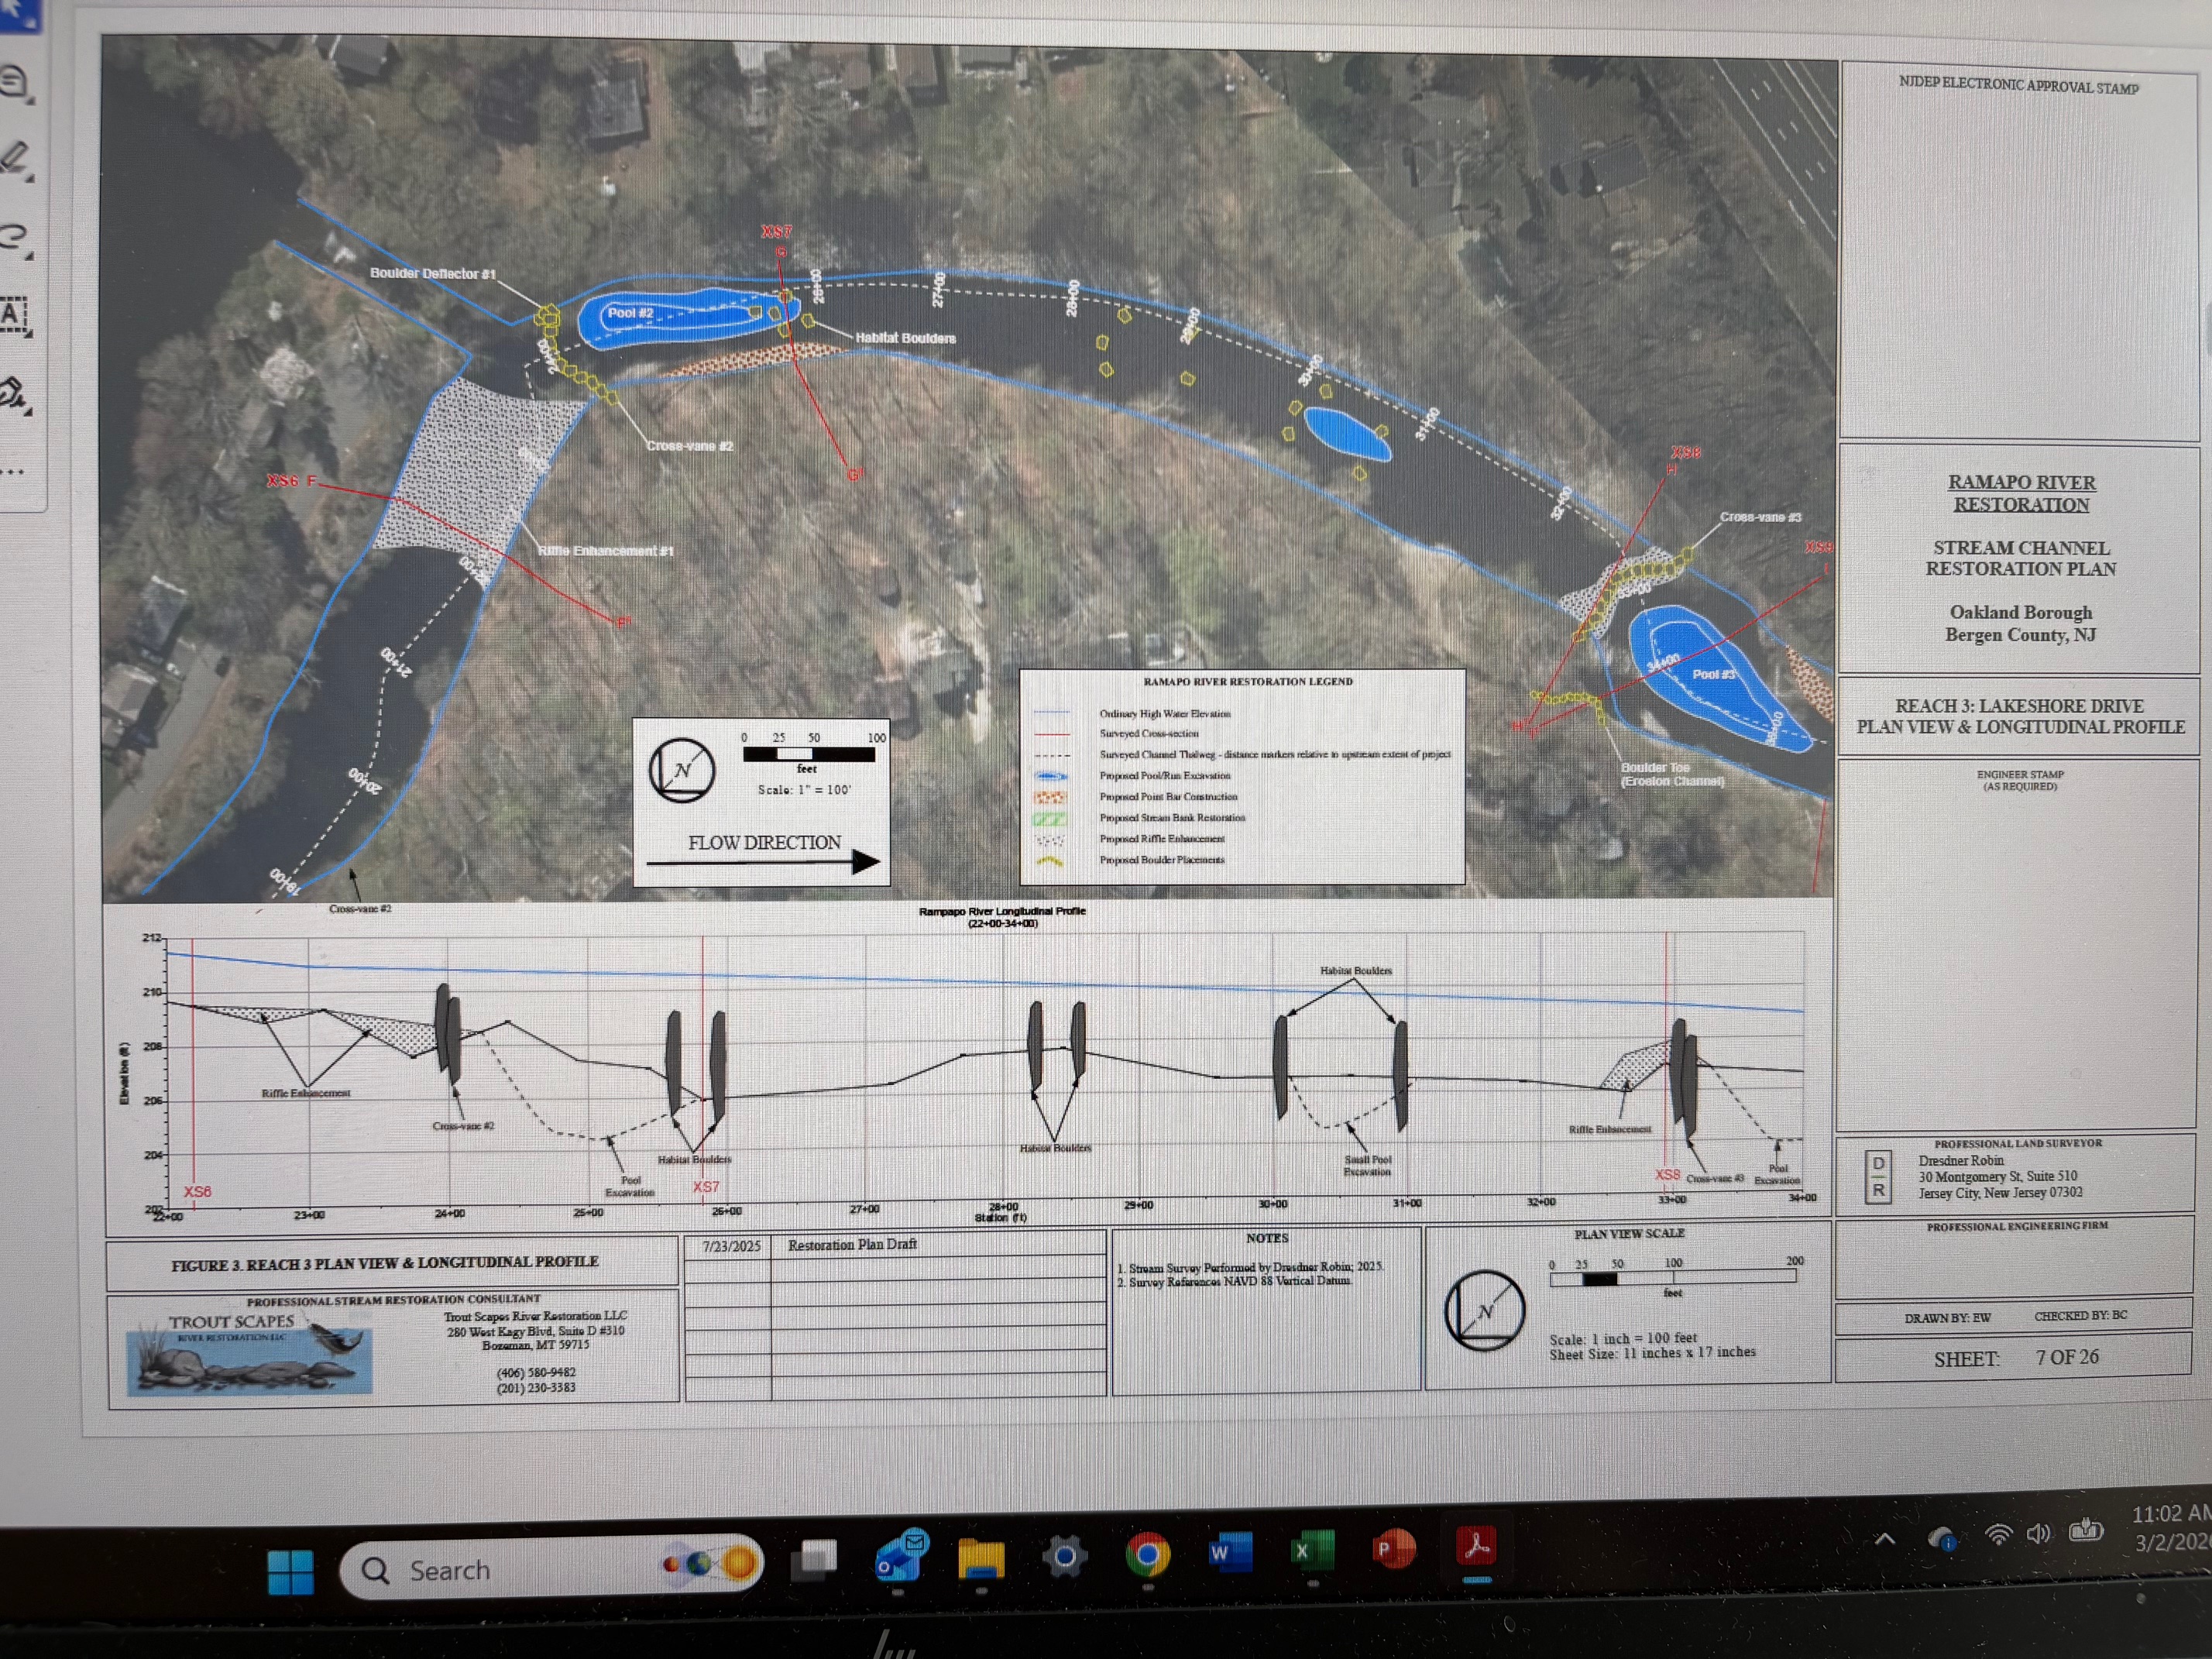Open the volume speaker control in the tray
This screenshot has width=2212, height=1659.
2038,1534
